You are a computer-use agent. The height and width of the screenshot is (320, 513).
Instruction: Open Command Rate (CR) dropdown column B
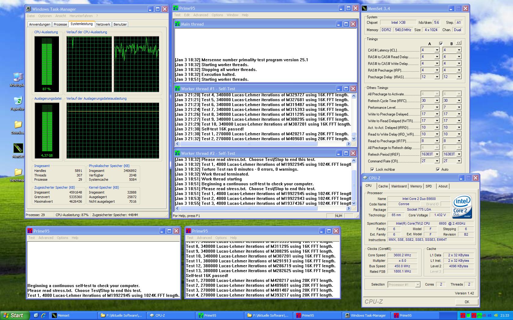pos(459,161)
